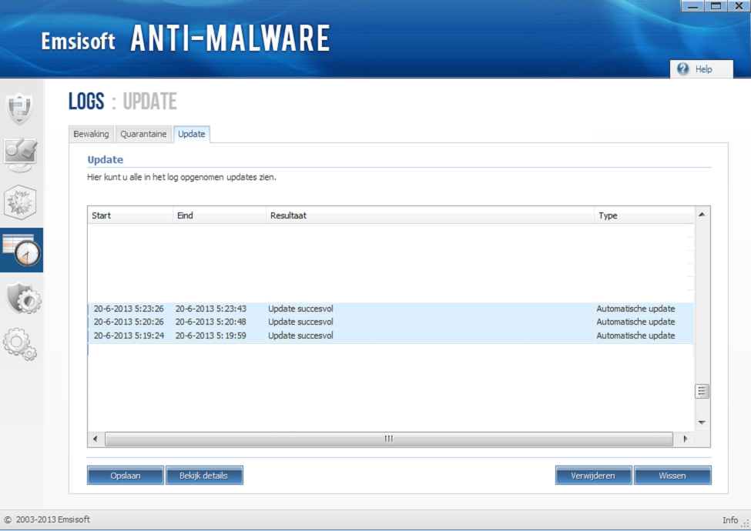Image resolution: width=751 pixels, height=531 pixels.
Task: Click the horizontal scrollbar left arrow
Action: (95, 439)
